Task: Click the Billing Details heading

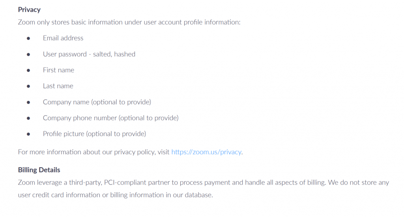Action: pos(39,170)
